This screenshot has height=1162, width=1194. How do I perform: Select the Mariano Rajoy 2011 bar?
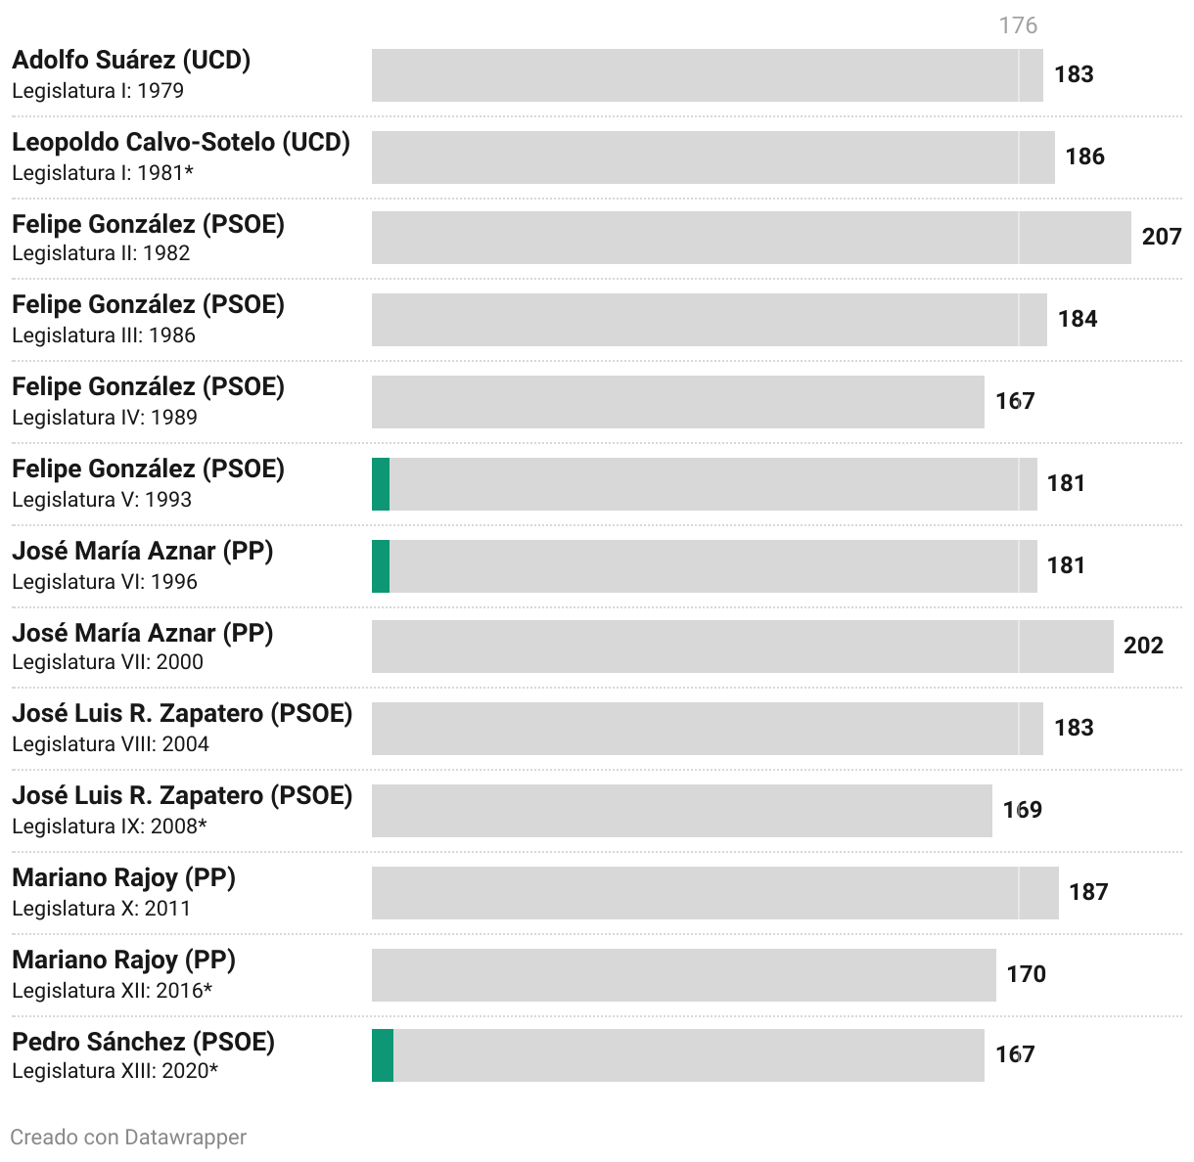[715, 893]
